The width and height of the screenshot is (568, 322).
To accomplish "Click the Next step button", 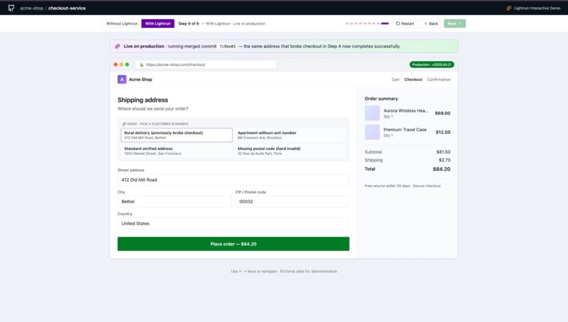I will tap(455, 23).
